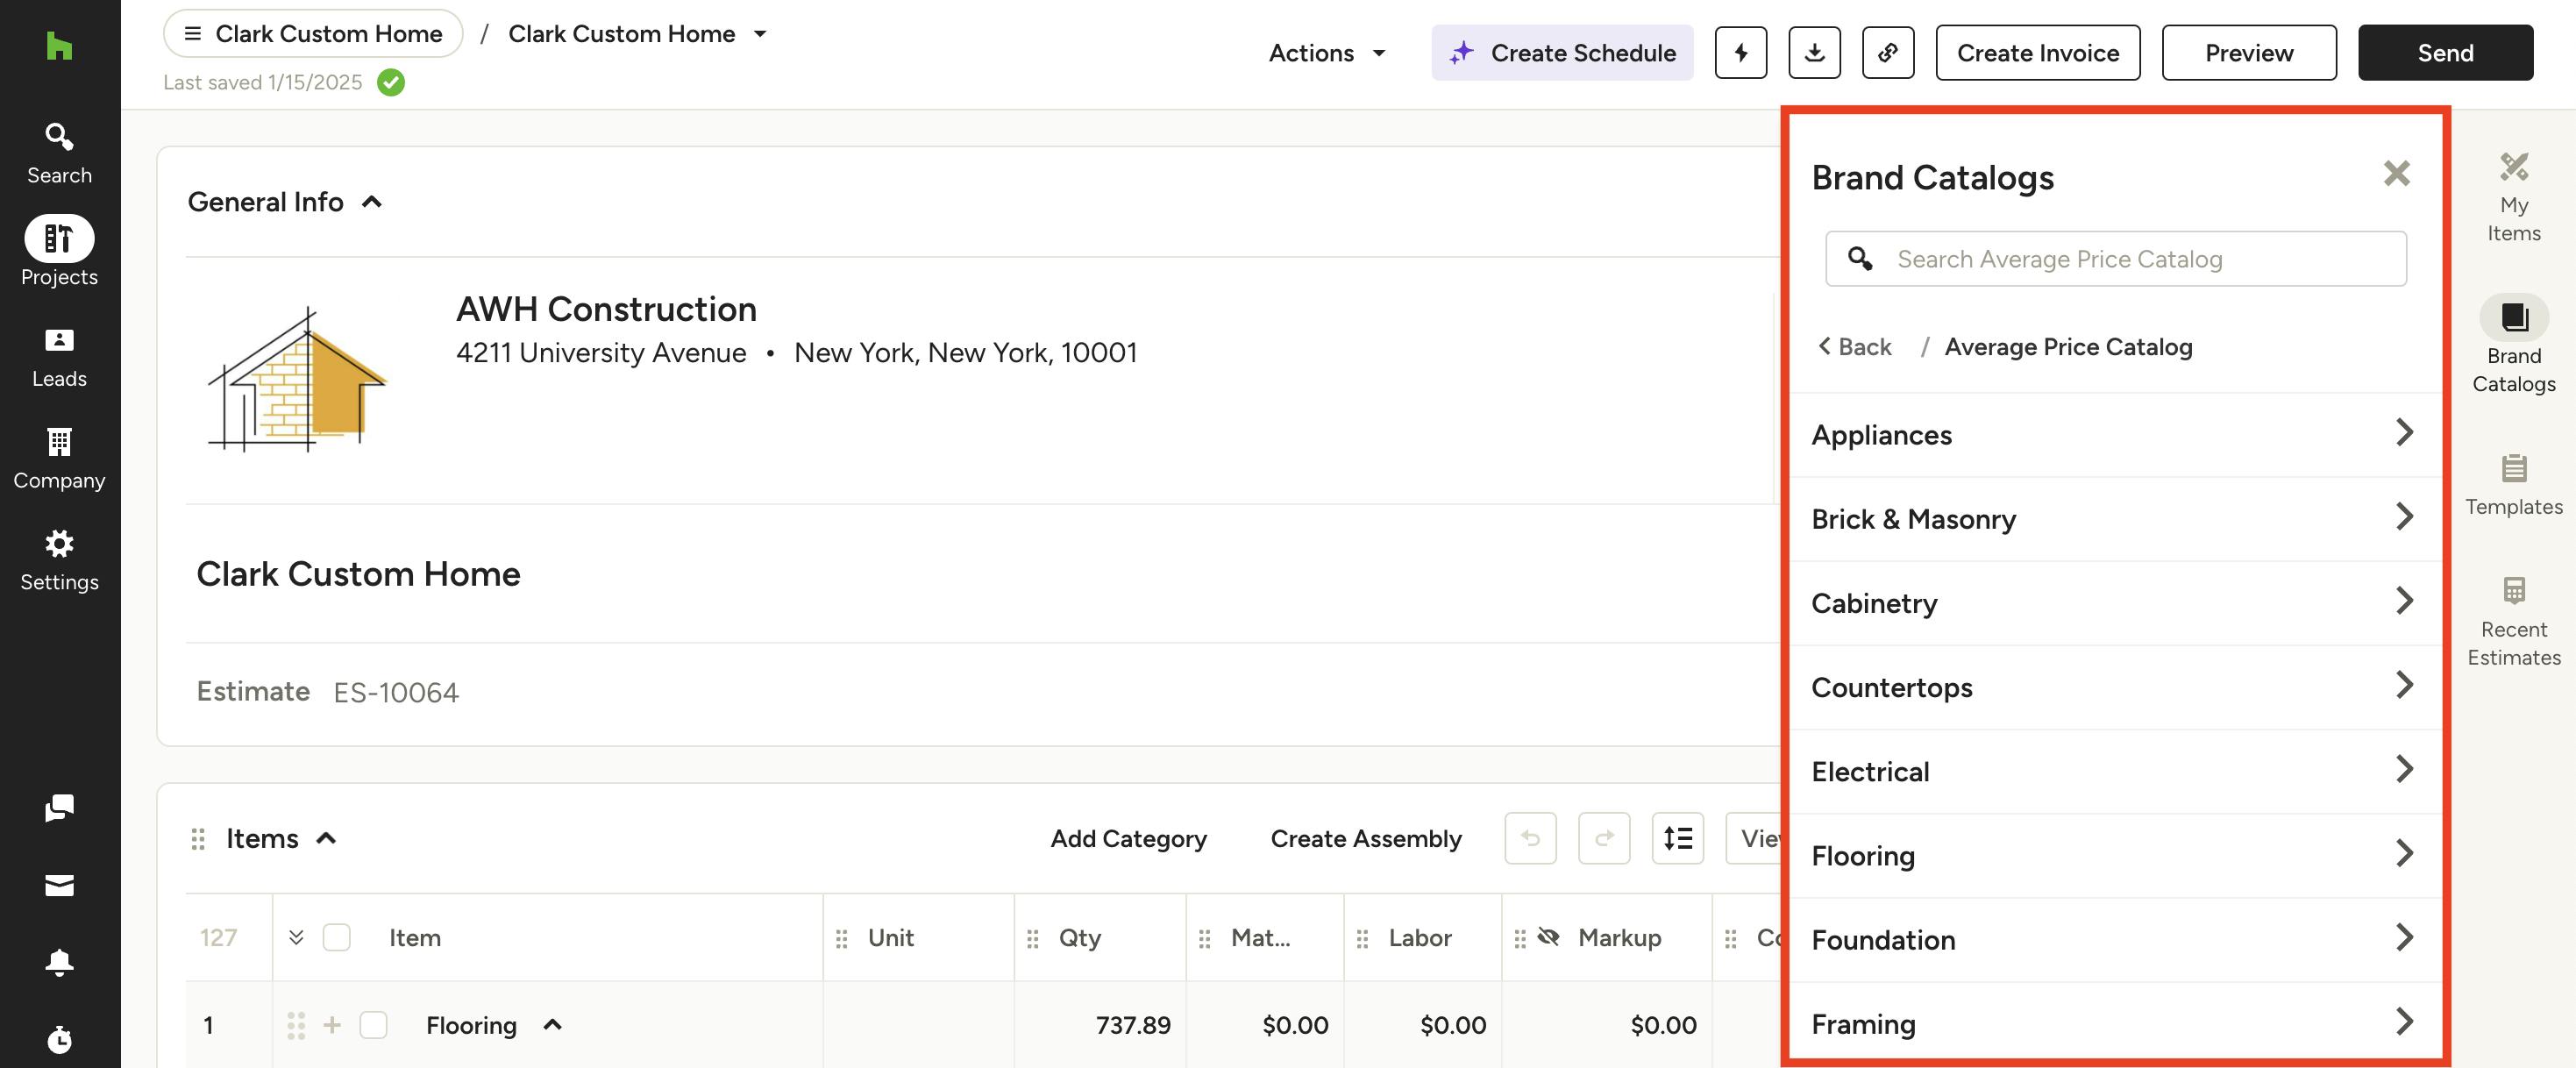Click the Flooring quantity 737.89
Screen dimensions: 2576x1068
[x=1132, y=1025]
